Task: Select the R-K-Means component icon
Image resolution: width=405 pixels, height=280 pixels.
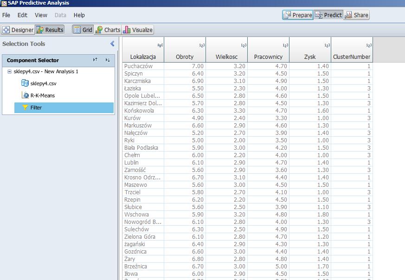Action: coord(26,95)
